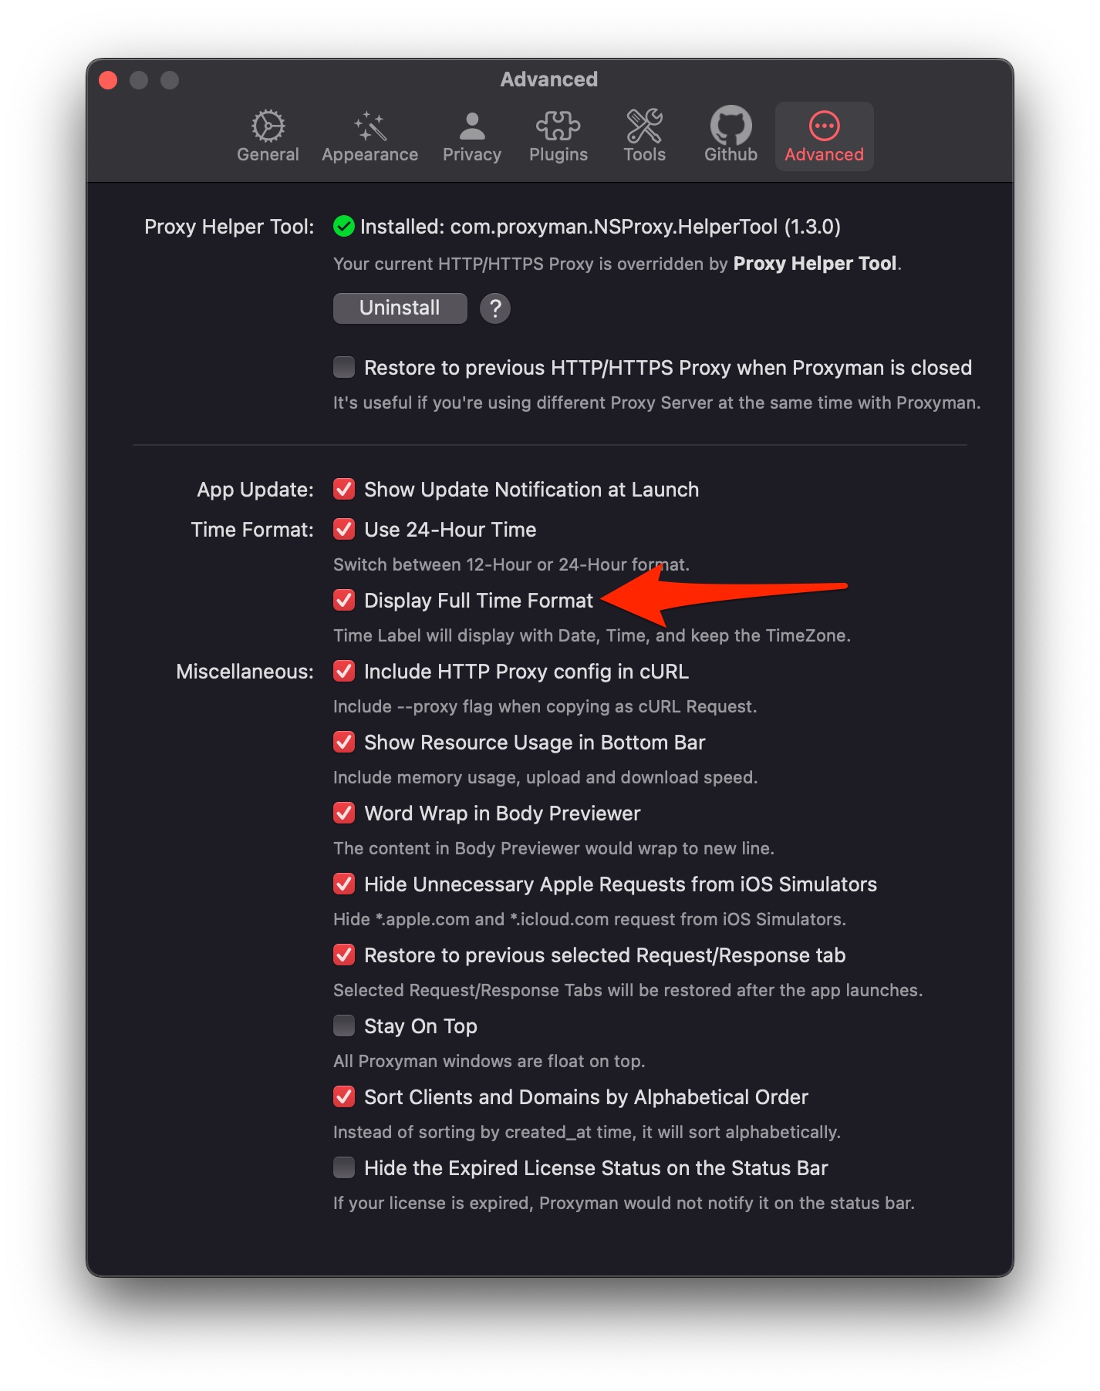
Task: Click 'If your license is expired' description
Action: coord(624,1203)
